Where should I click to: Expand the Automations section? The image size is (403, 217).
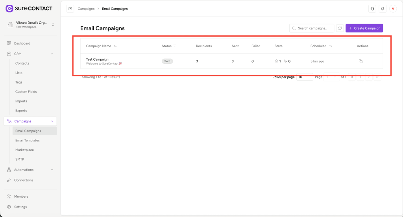pos(52,170)
